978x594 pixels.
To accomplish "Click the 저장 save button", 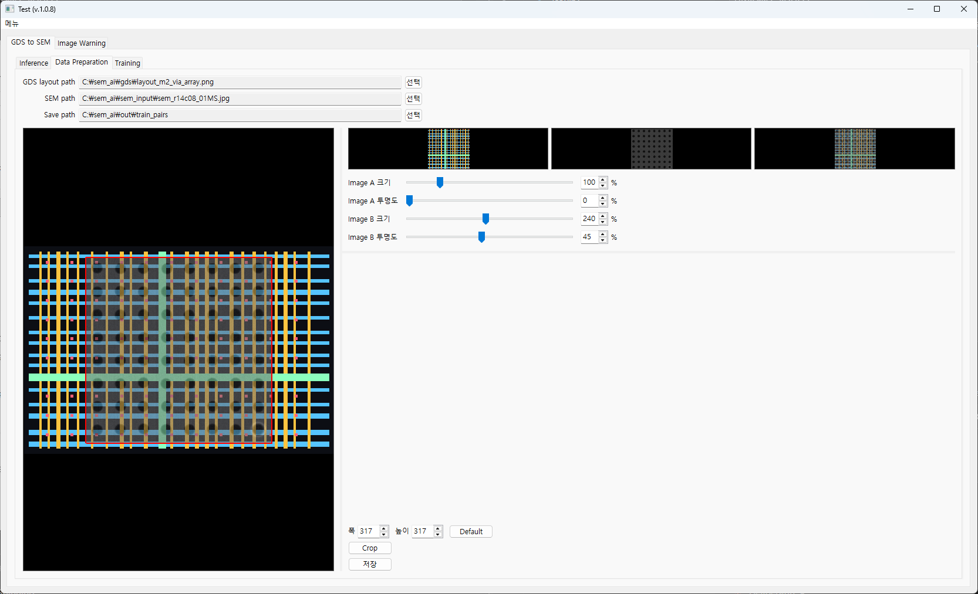I will 370,564.
